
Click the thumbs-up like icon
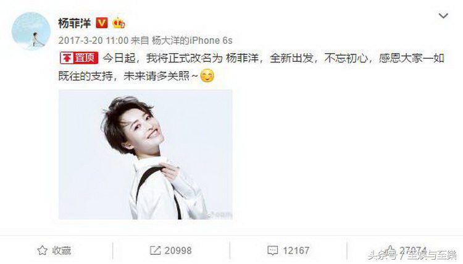[391, 250]
